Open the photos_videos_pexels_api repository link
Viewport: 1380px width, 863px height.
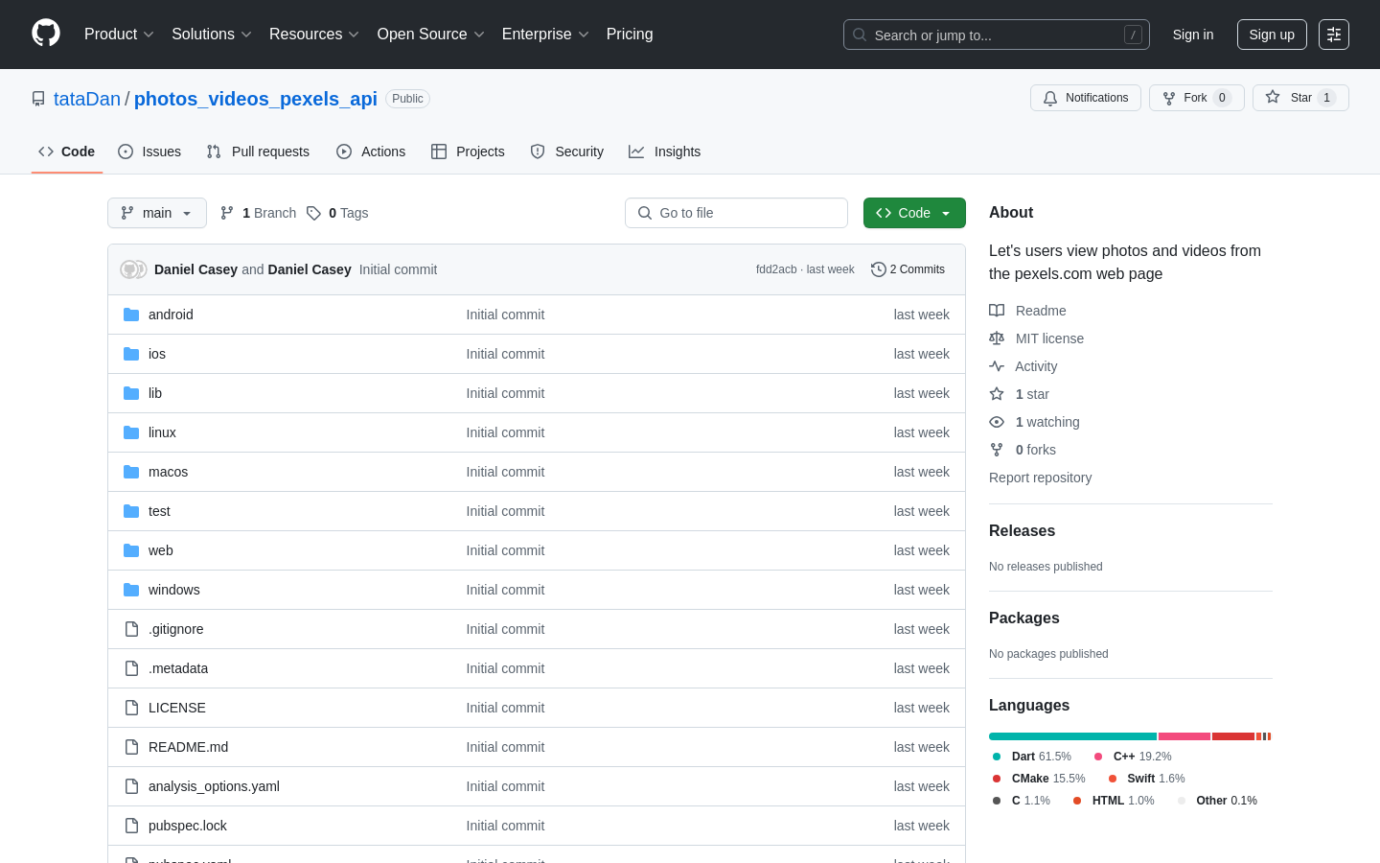[x=256, y=99]
